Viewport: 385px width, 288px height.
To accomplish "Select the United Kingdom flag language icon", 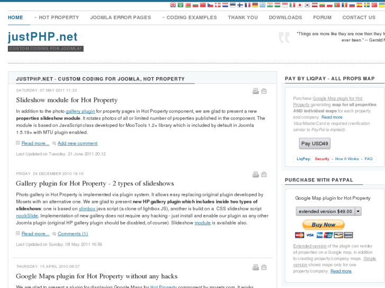I will click(173, 5).
